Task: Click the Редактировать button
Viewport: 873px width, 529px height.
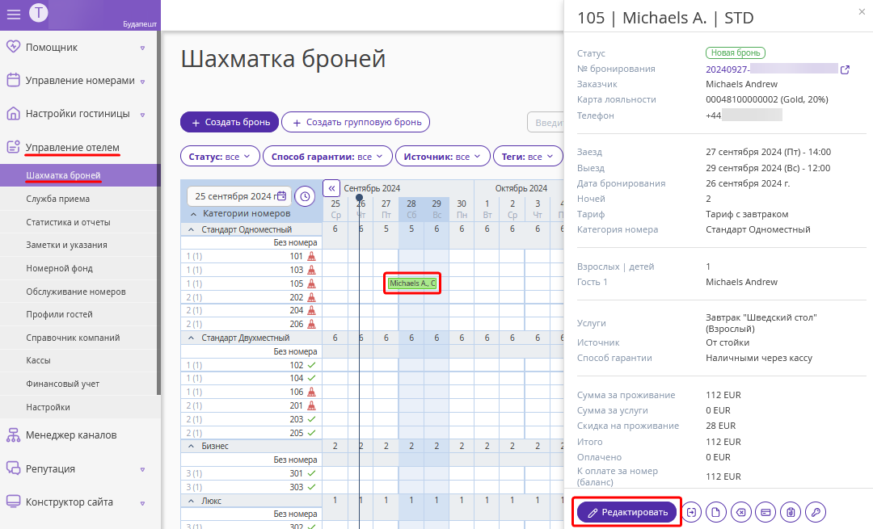Action: click(x=627, y=512)
